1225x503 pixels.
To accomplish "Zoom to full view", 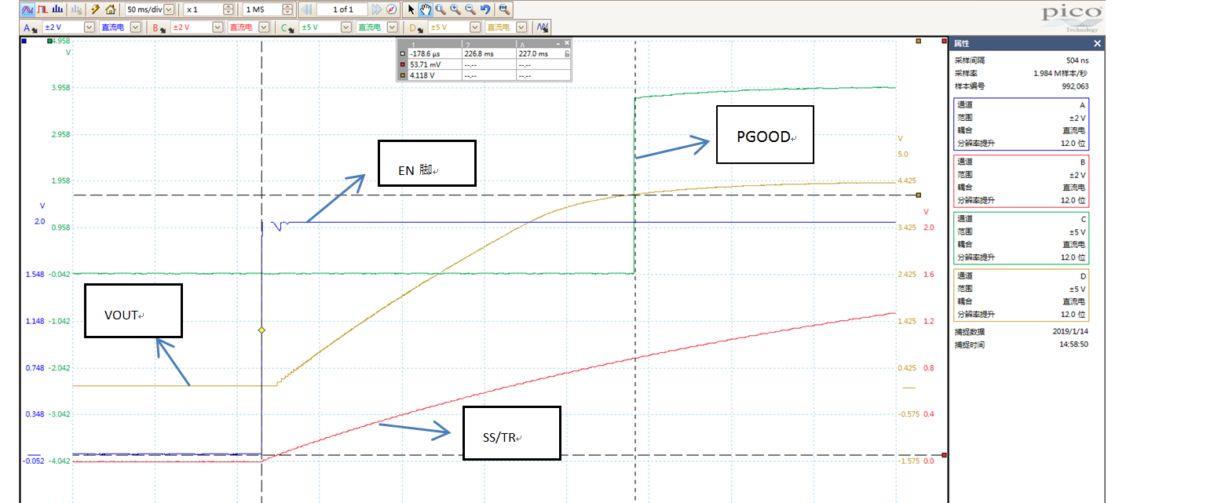I will pyautogui.click(x=504, y=9).
